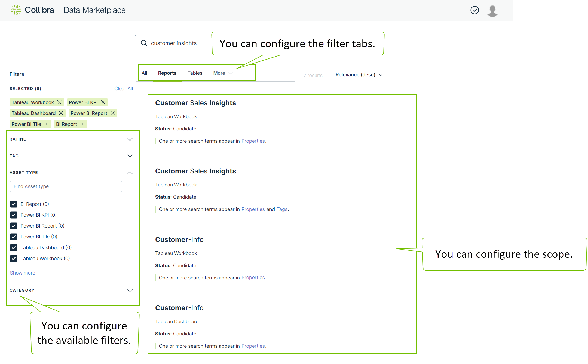Viewport: 588px width, 364px height.
Task: Remove the Tableau Workbook filter chip
Action: pos(59,102)
